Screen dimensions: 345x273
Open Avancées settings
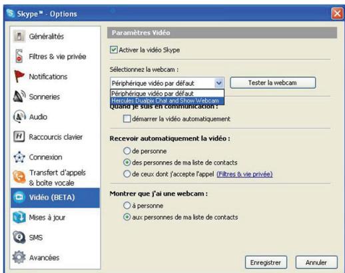point(55,258)
